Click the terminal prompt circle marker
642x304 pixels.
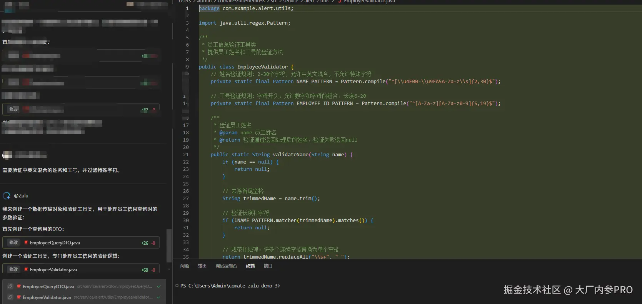point(177,286)
